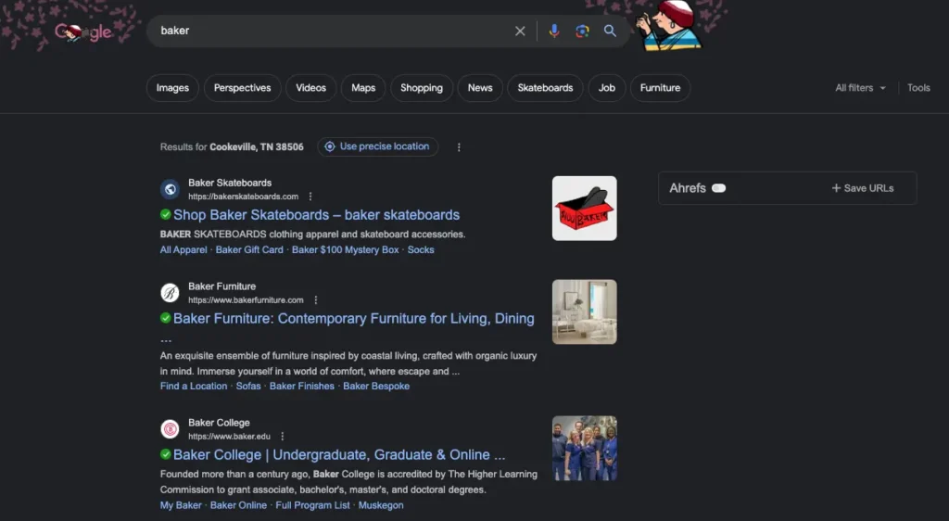The image size is (949, 521).
Task: Switch to the Perspectives tab
Action: pos(242,88)
